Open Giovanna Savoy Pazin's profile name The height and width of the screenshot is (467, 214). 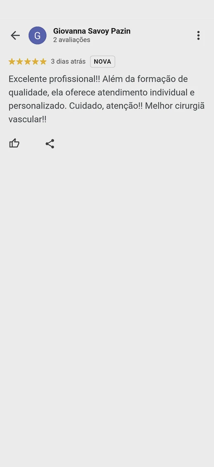(92, 31)
